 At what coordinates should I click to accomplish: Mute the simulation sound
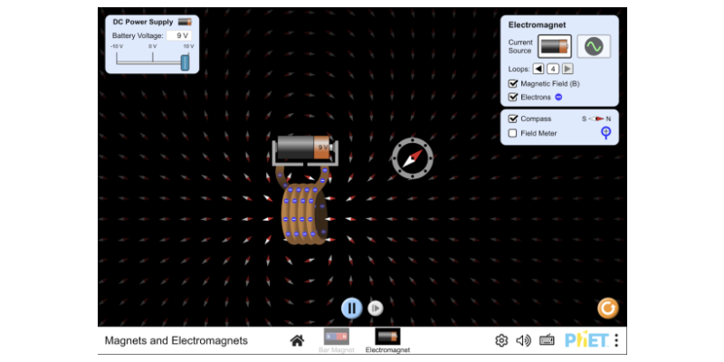[x=523, y=340]
